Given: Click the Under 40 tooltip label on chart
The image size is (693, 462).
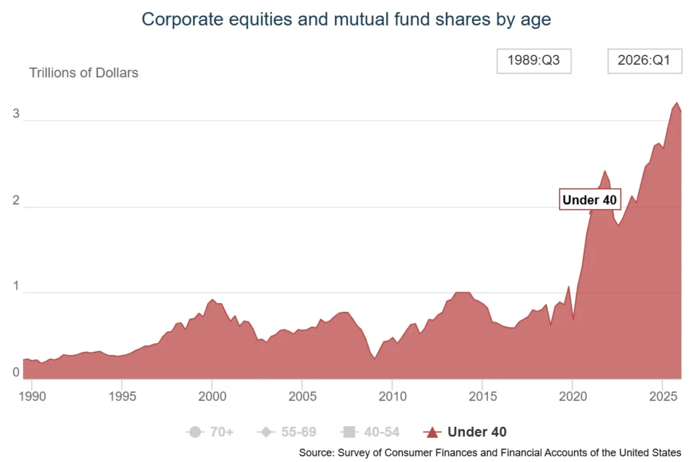Looking at the screenshot, I should point(589,200).
